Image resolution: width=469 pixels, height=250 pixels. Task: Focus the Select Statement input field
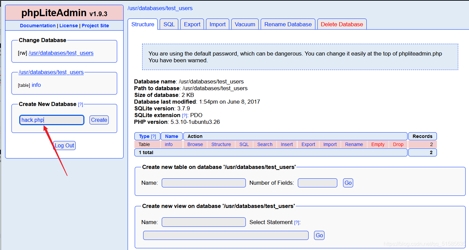[226, 235]
